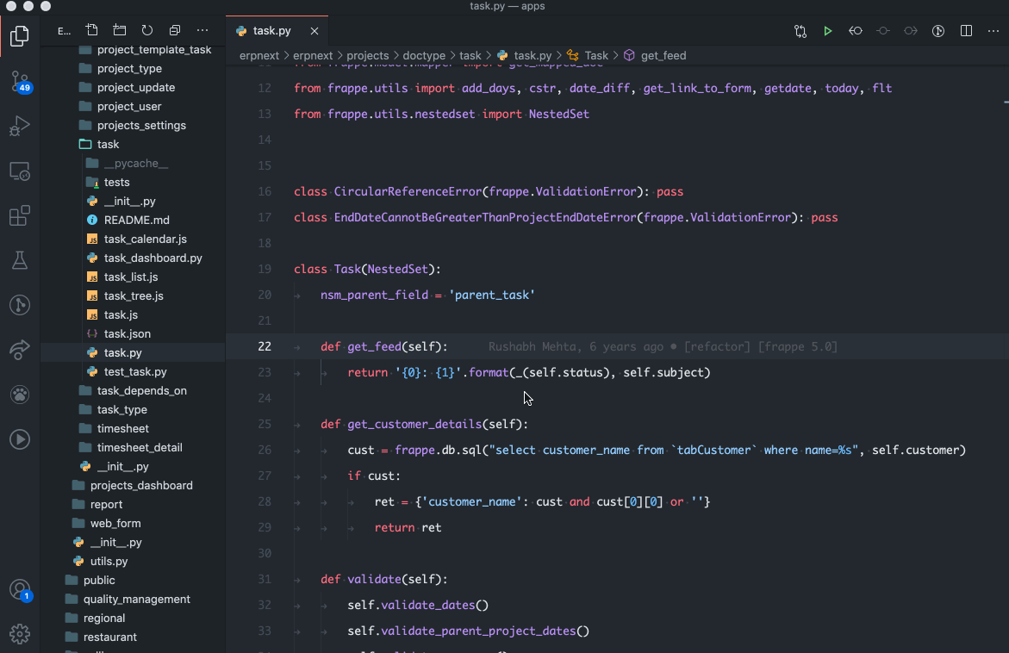
Task: Open editor More Actions ellipsis menu
Action: (x=992, y=31)
